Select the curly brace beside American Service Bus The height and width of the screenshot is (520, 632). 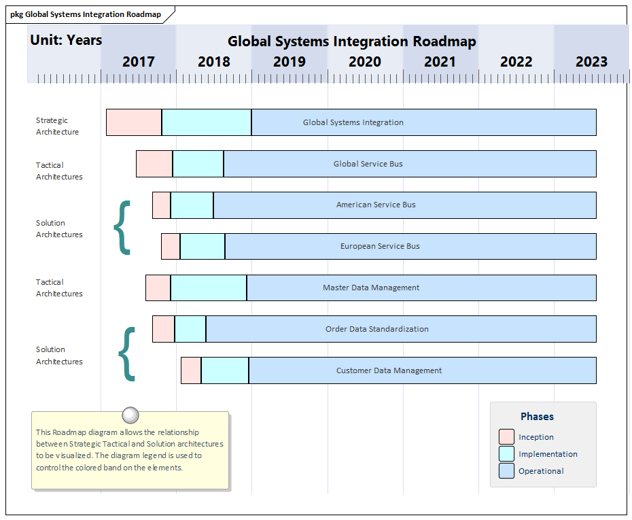coord(122,227)
